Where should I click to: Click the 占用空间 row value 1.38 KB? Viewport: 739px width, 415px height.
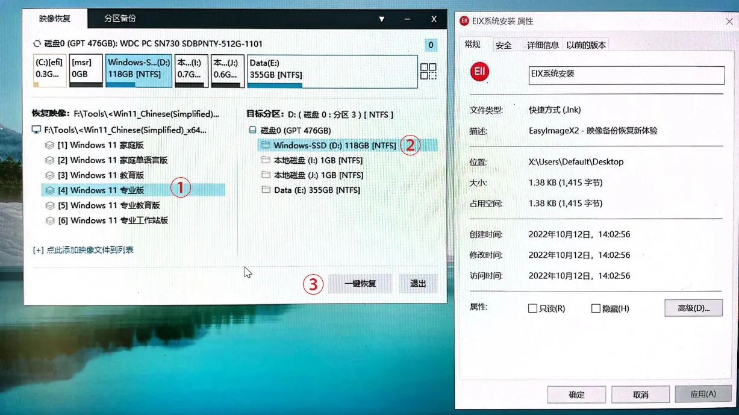(566, 204)
